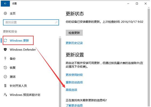Go back with the arrow button

(x=5, y=3)
